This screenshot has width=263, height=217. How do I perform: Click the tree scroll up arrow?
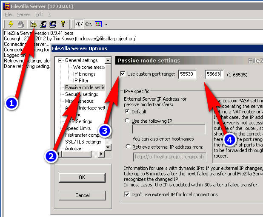108,60
